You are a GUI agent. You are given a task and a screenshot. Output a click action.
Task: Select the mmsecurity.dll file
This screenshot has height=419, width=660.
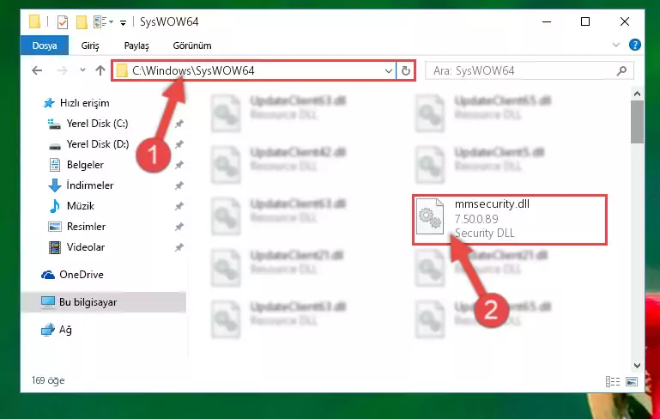coord(509,219)
